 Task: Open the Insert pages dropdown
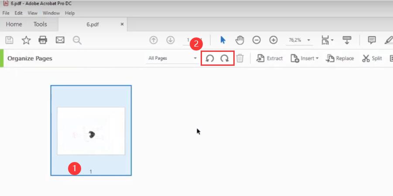coord(304,58)
